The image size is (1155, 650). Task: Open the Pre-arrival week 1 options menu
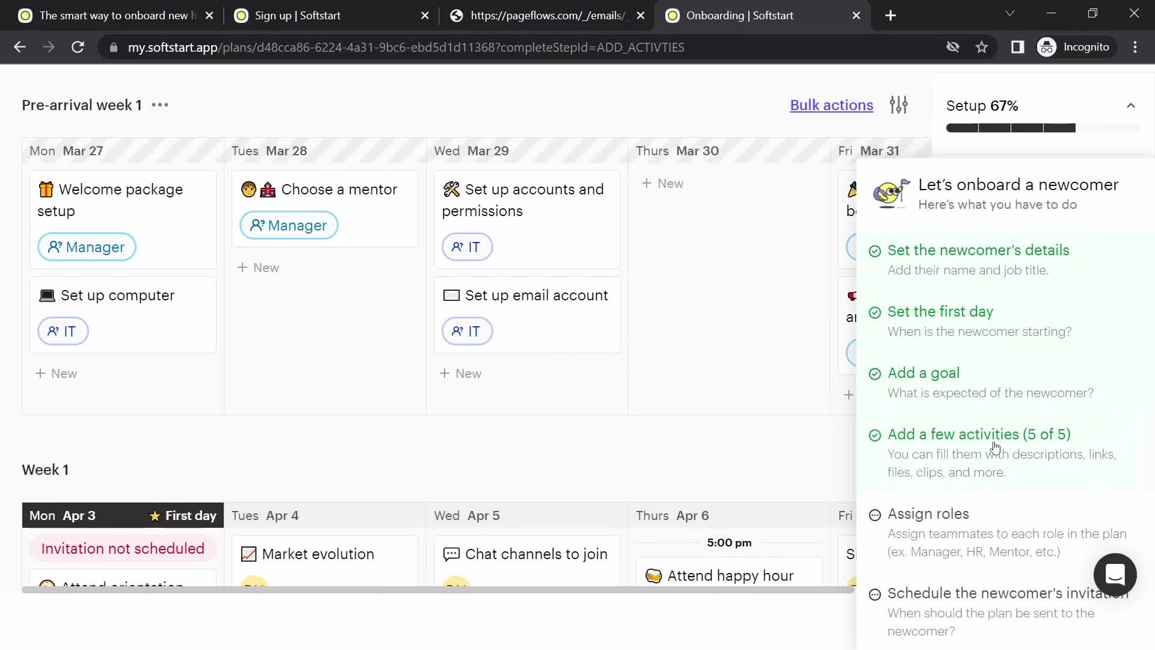pos(160,105)
